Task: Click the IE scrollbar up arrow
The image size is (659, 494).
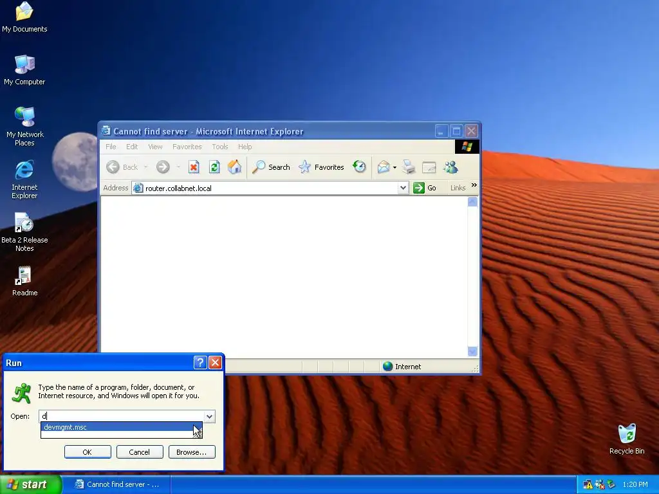Action: coord(472,202)
